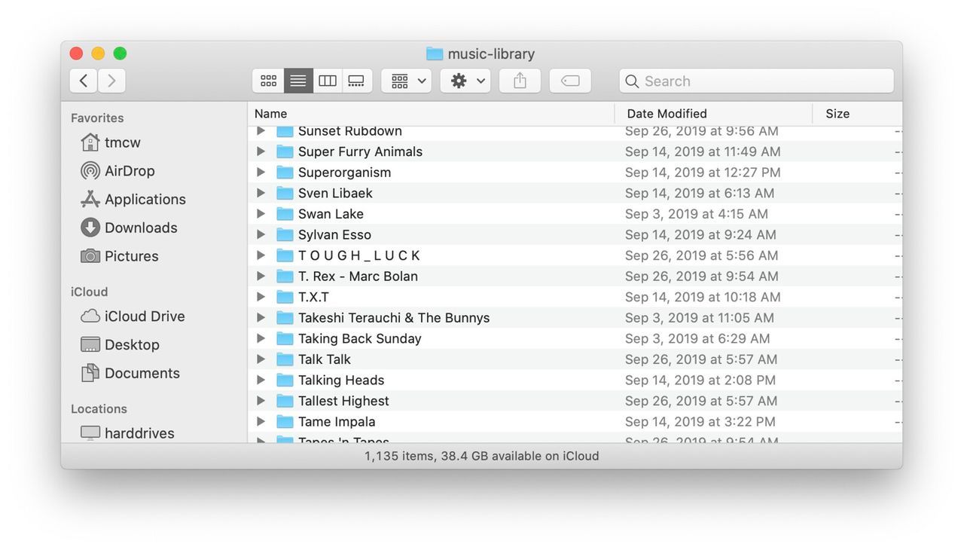The image size is (964, 550).
Task: Select the Sylvan Esso folder
Action: (334, 234)
